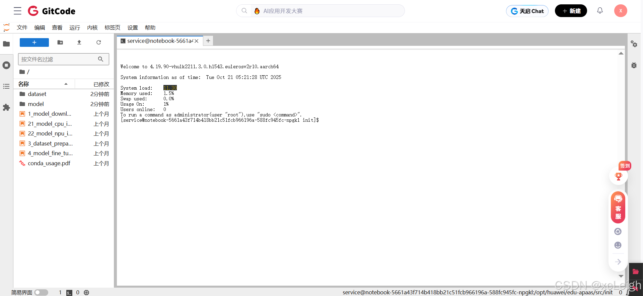
Task: Click the blue new launcher plus button
Action: 34,42
